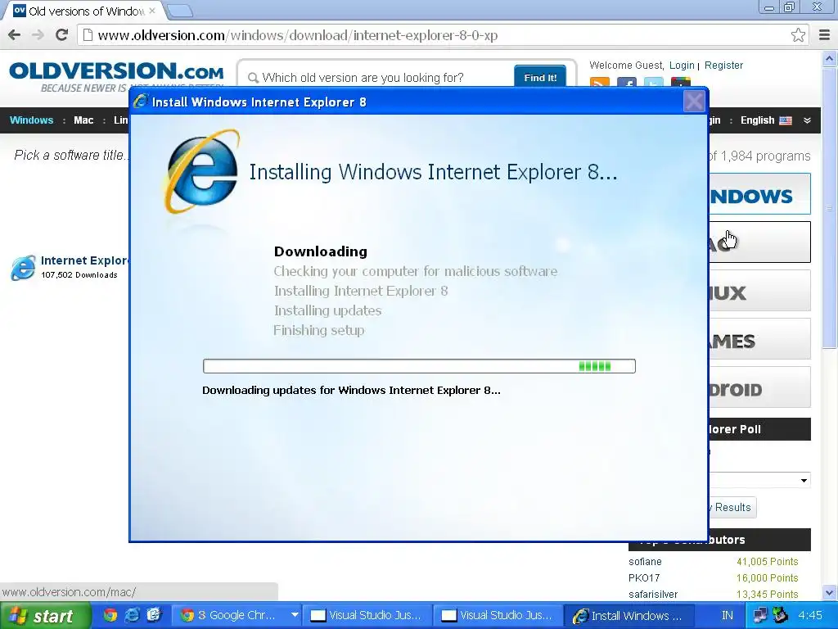The image size is (838, 629).
Task: Click the page vertical scrollbar thumb
Action: click(x=830, y=207)
